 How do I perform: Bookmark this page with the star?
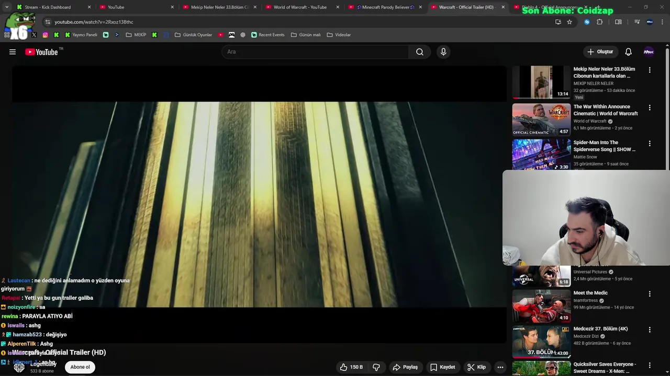point(569,22)
